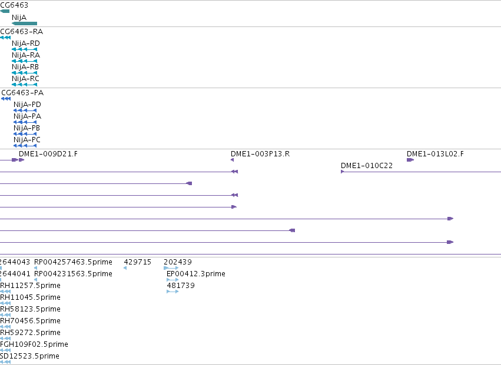Image resolution: width=501 pixels, height=365 pixels.
Task: Click the DME1-009D21.F label
Action: click(x=48, y=154)
